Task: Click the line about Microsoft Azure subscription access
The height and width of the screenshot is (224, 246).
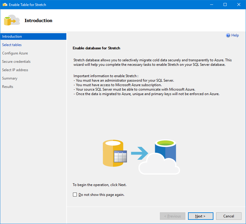Action: click(117, 85)
